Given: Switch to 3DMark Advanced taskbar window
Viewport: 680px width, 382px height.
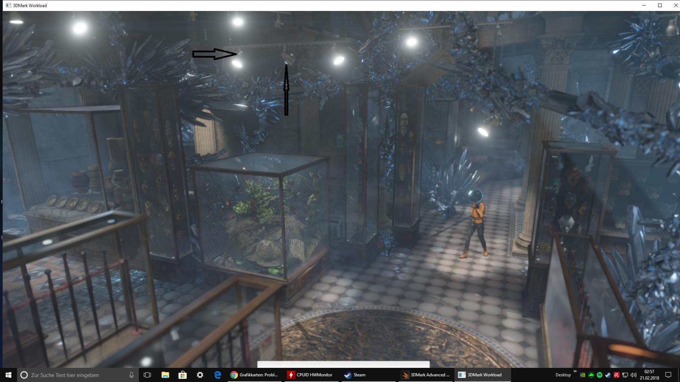Looking at the screenshot, I should [426, 375].
